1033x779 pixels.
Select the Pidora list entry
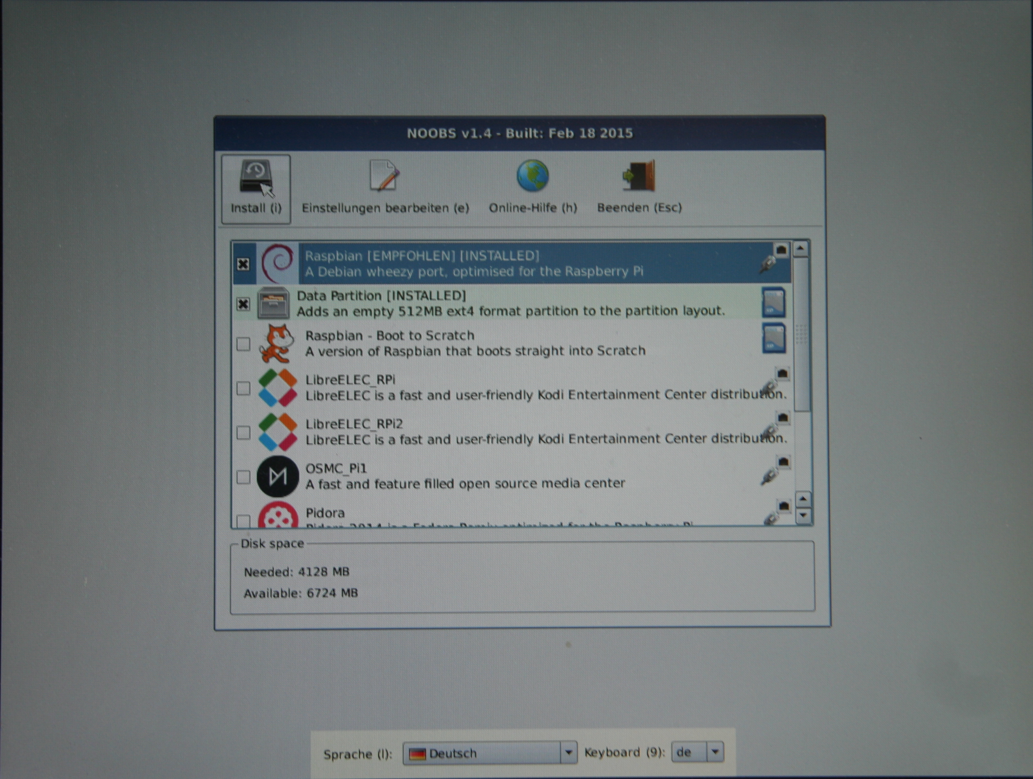coord(325,513)
